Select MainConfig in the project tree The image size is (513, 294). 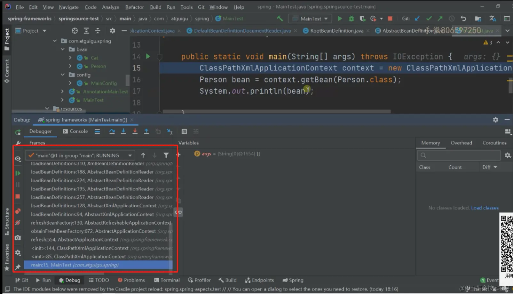point(104,83)
